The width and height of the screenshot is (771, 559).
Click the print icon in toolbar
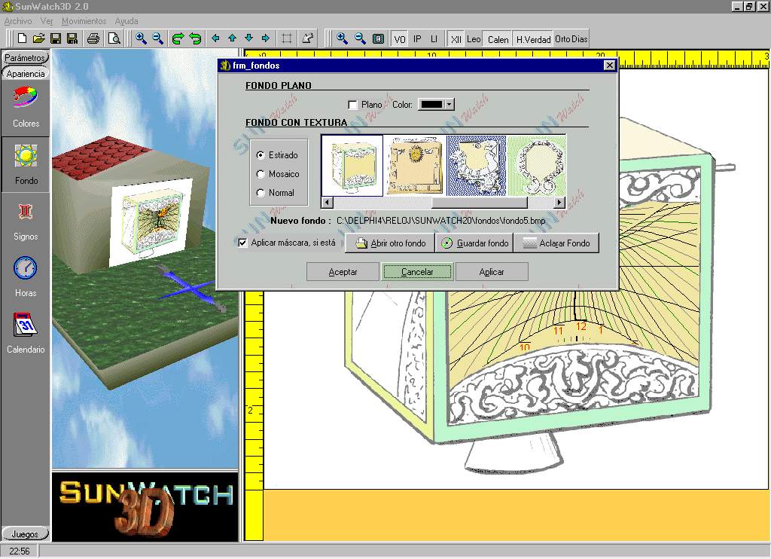pos(93,38)
